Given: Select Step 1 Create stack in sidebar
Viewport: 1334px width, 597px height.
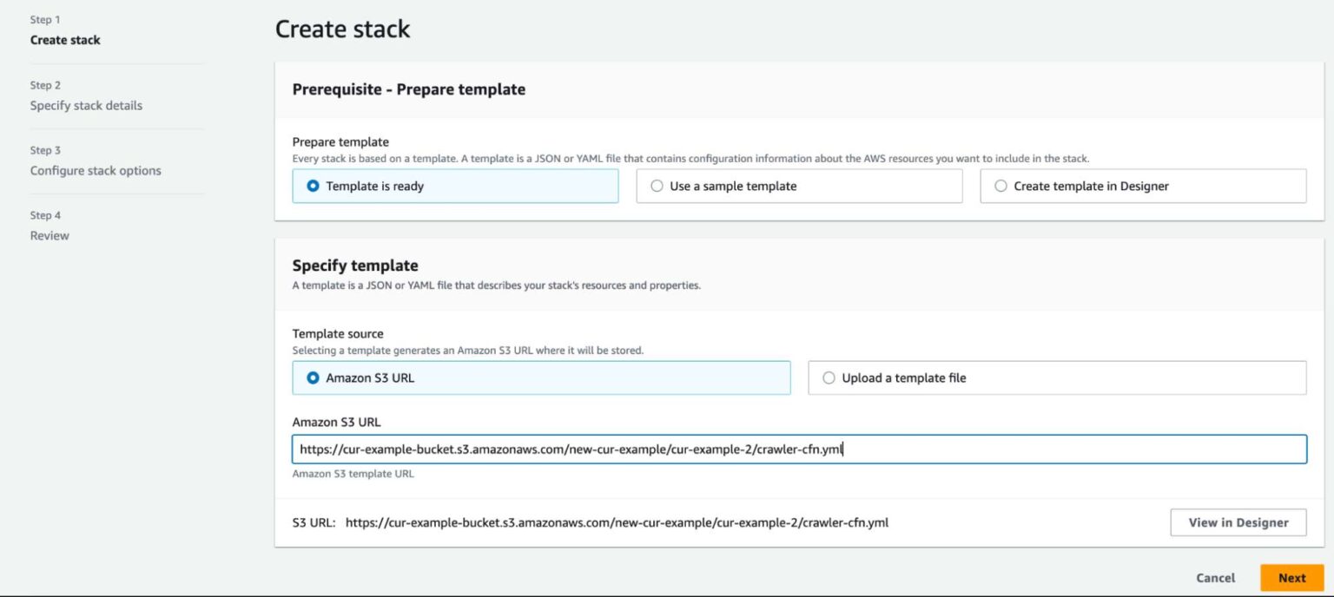Looking at the screenshot, I should click(x=65, y=40).
